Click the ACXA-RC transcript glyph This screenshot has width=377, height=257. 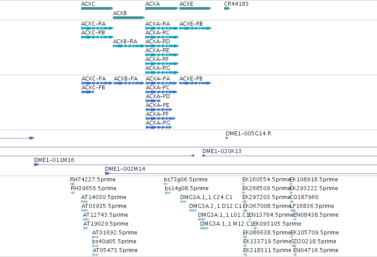(162, 37)
